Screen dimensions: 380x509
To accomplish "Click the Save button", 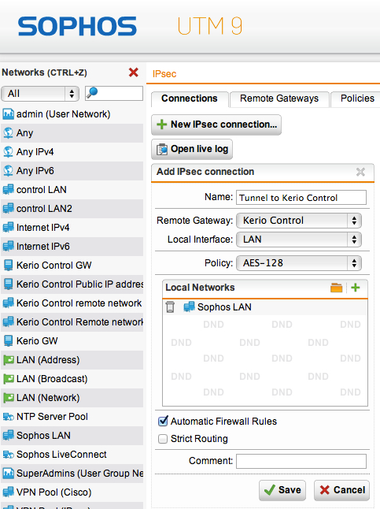I will coord(282,490).
